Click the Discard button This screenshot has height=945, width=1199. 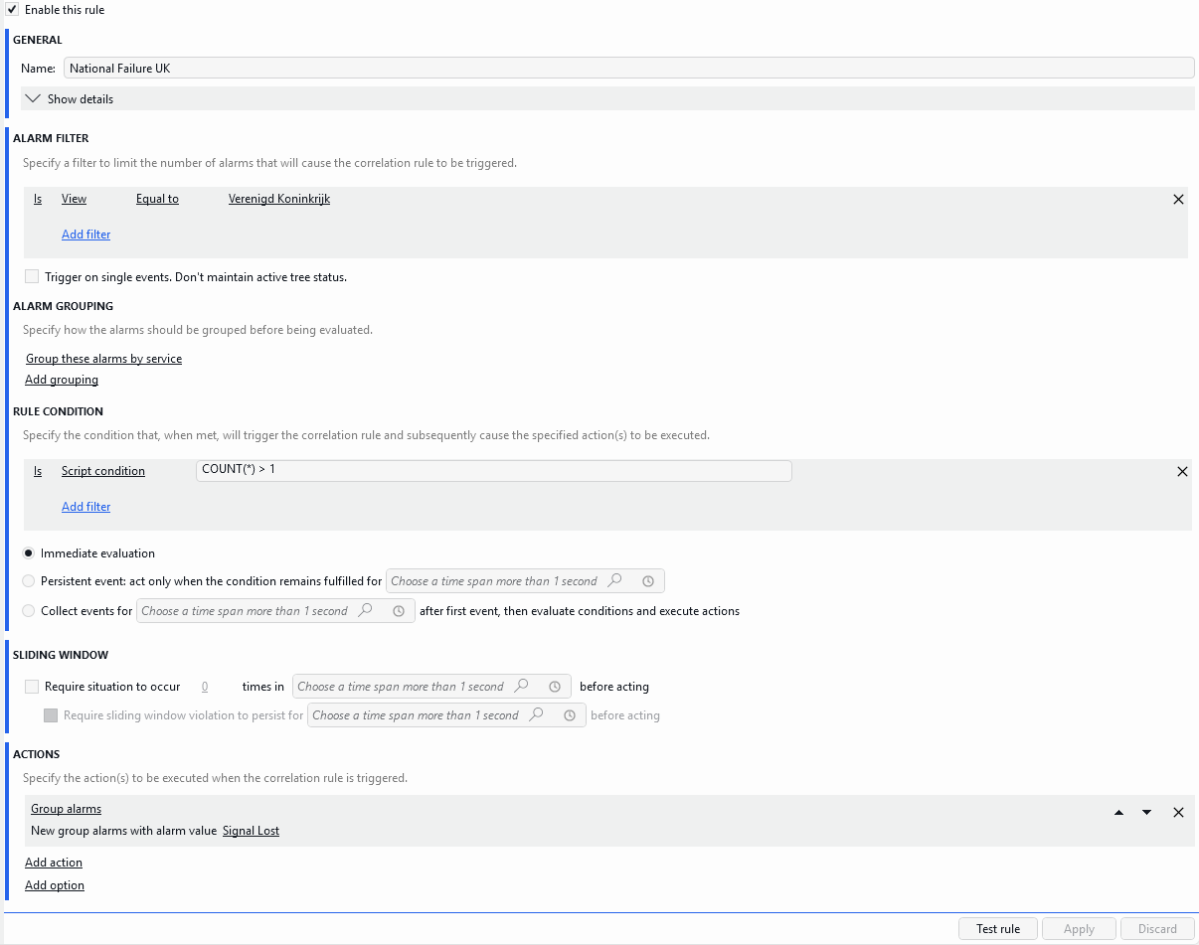point(1157,929)
